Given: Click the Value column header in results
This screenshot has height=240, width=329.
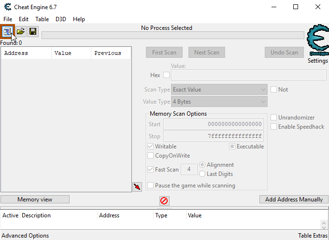Looking at the screenshot, I should click(72, 53).
